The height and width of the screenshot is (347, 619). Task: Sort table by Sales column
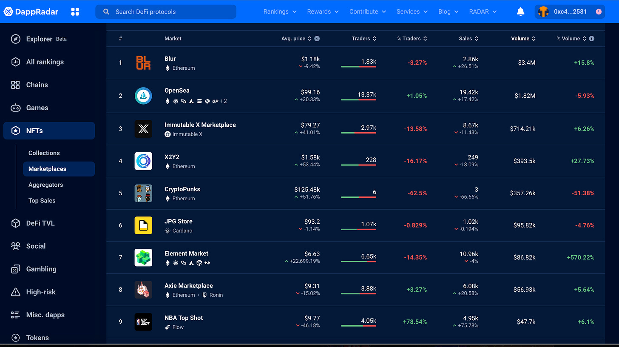tap(469, 39)
